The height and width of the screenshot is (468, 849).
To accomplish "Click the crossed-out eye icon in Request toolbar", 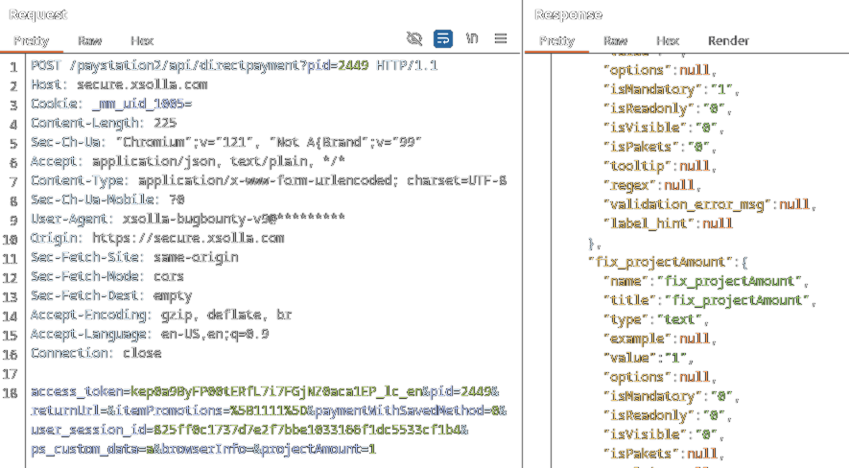I will pos(414,38).
